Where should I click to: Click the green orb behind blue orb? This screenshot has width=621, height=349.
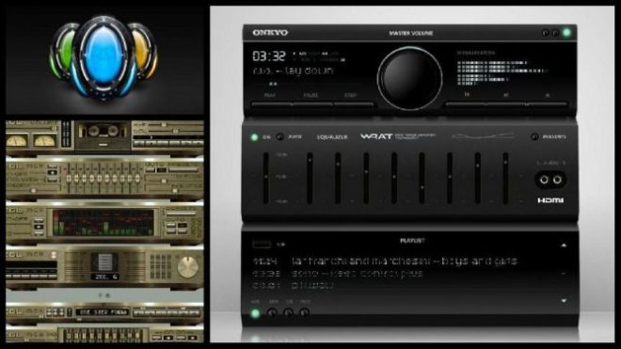(x=62, y=52)
